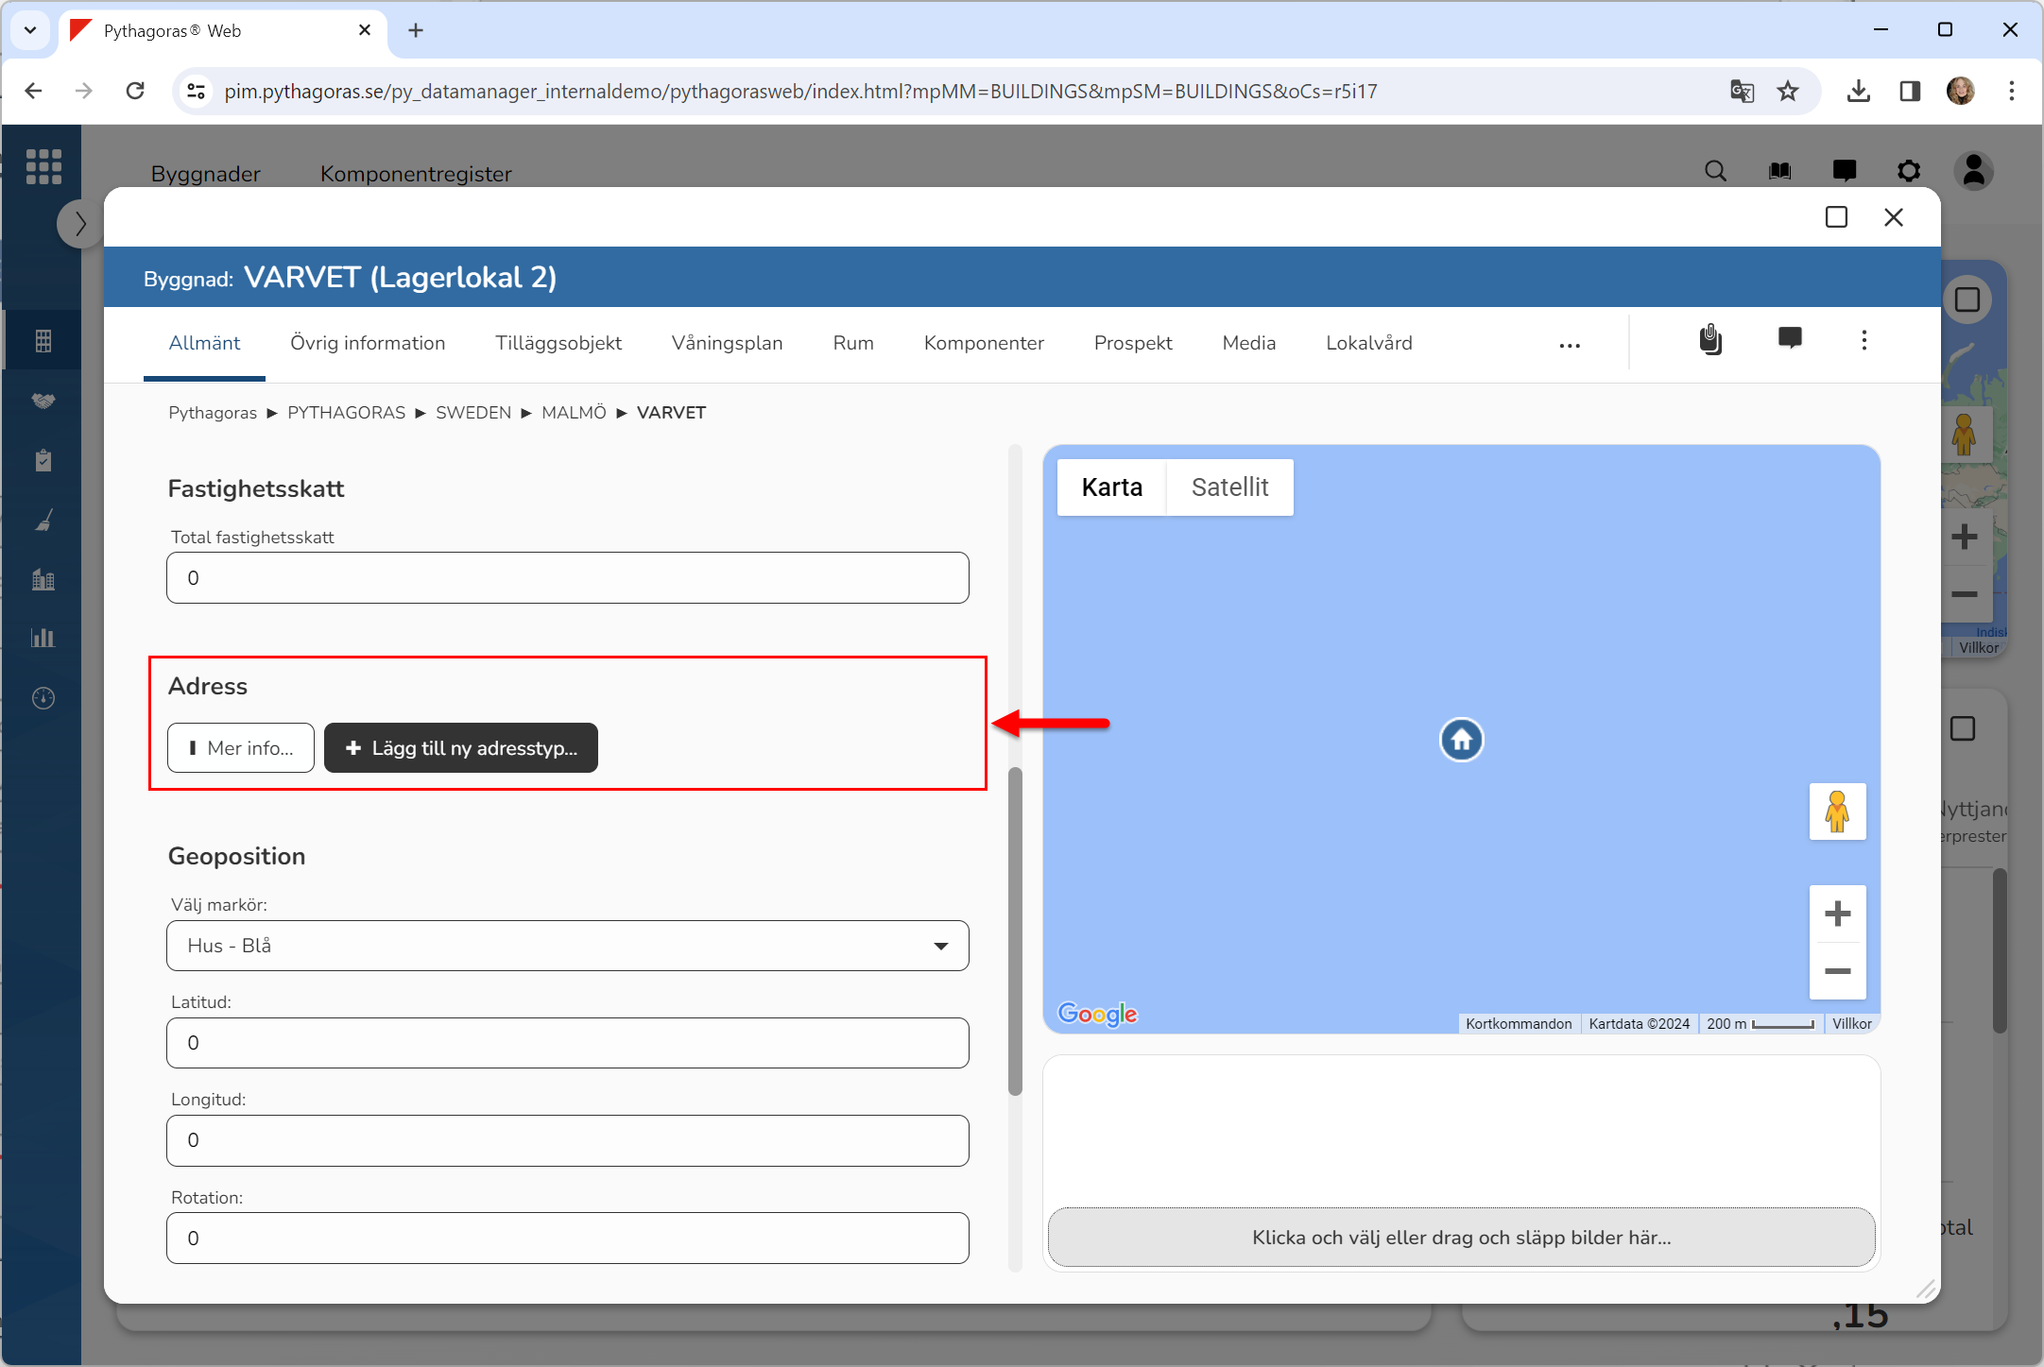The width and height of the screenshot is (2044, 1367).
Task: Zoom in on the map
Action: click(1836, 914)
